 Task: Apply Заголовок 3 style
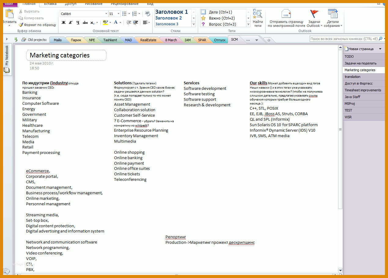tap(167, 24)
